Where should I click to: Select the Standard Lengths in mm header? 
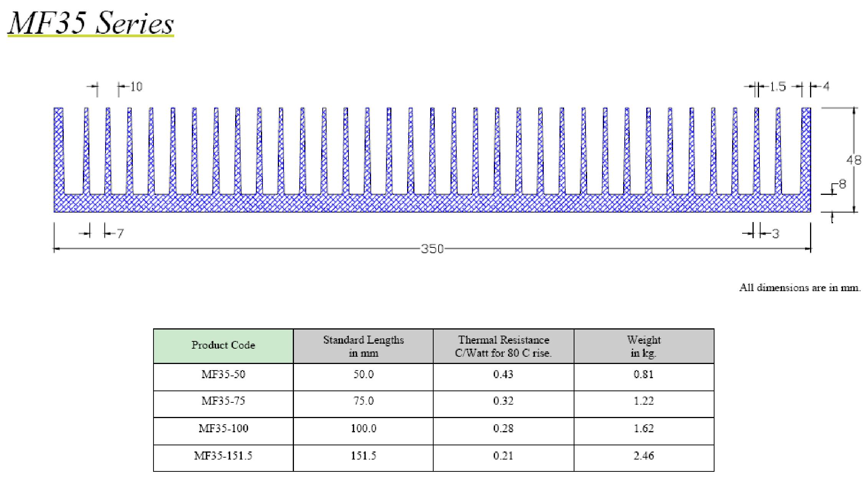tap(363, 346)
